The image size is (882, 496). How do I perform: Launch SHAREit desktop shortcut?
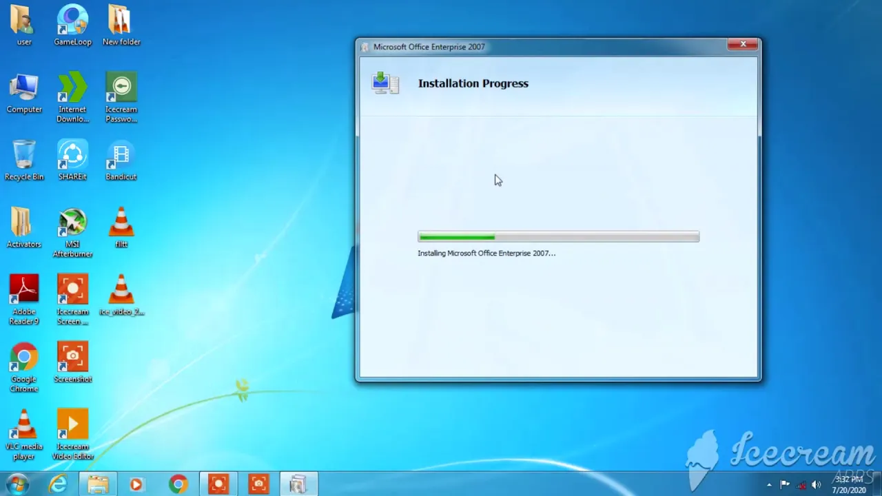pos(72,161)
